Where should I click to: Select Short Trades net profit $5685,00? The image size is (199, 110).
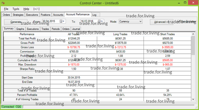167,39
